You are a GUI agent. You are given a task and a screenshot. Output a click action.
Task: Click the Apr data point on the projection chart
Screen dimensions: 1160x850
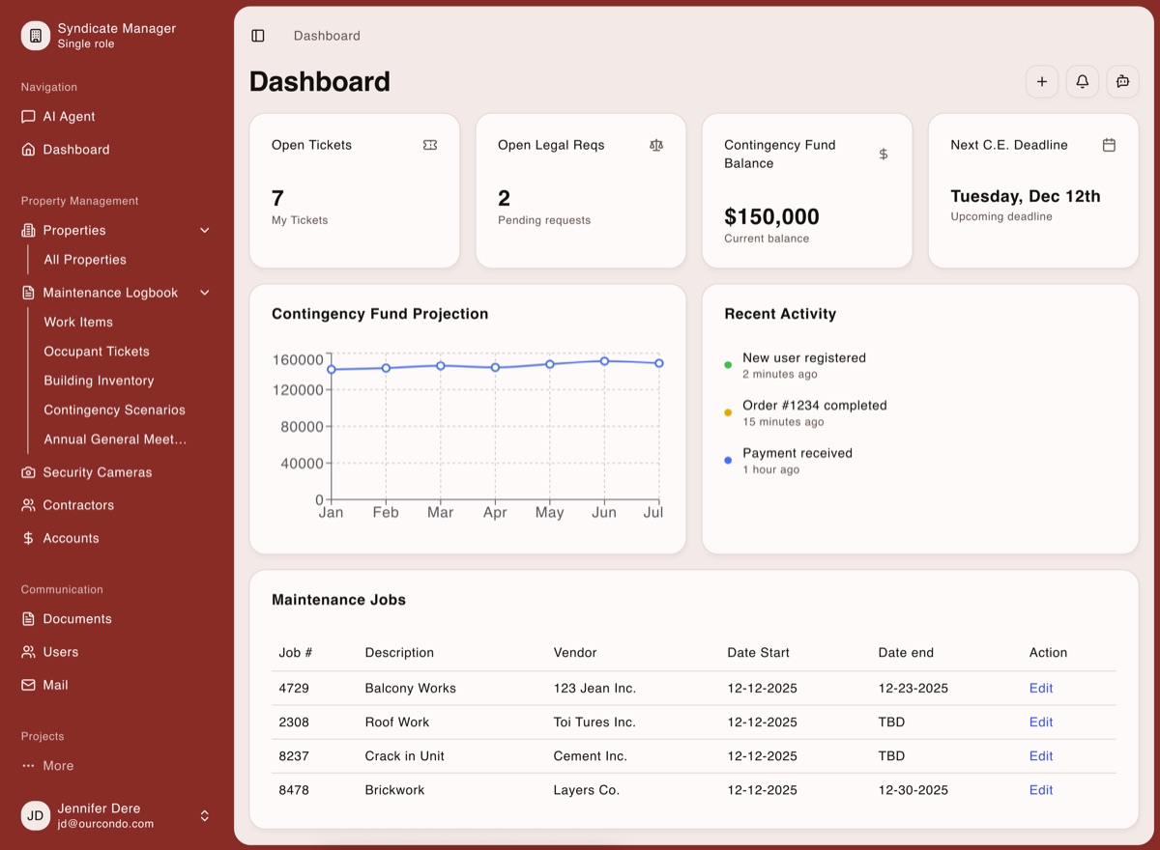(495, 367)
